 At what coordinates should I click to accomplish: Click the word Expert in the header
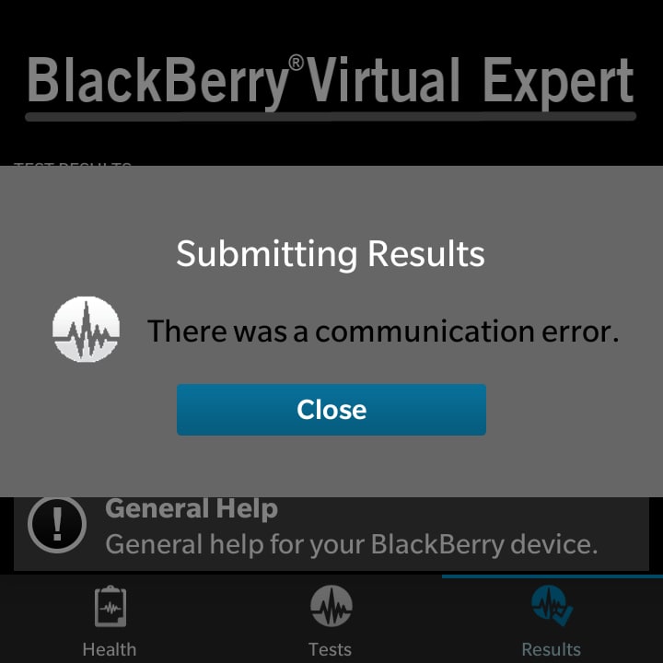558,82
